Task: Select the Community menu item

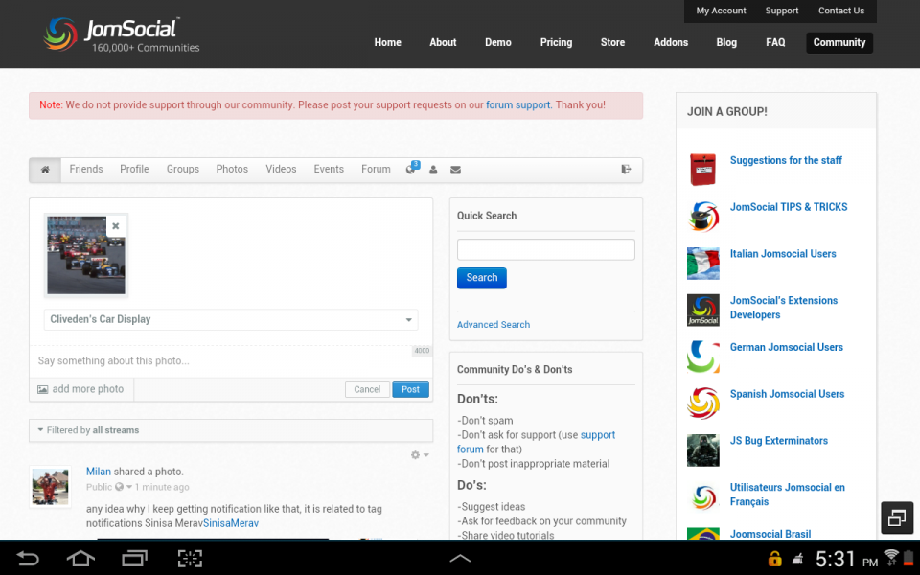Action: coord(839,42)
